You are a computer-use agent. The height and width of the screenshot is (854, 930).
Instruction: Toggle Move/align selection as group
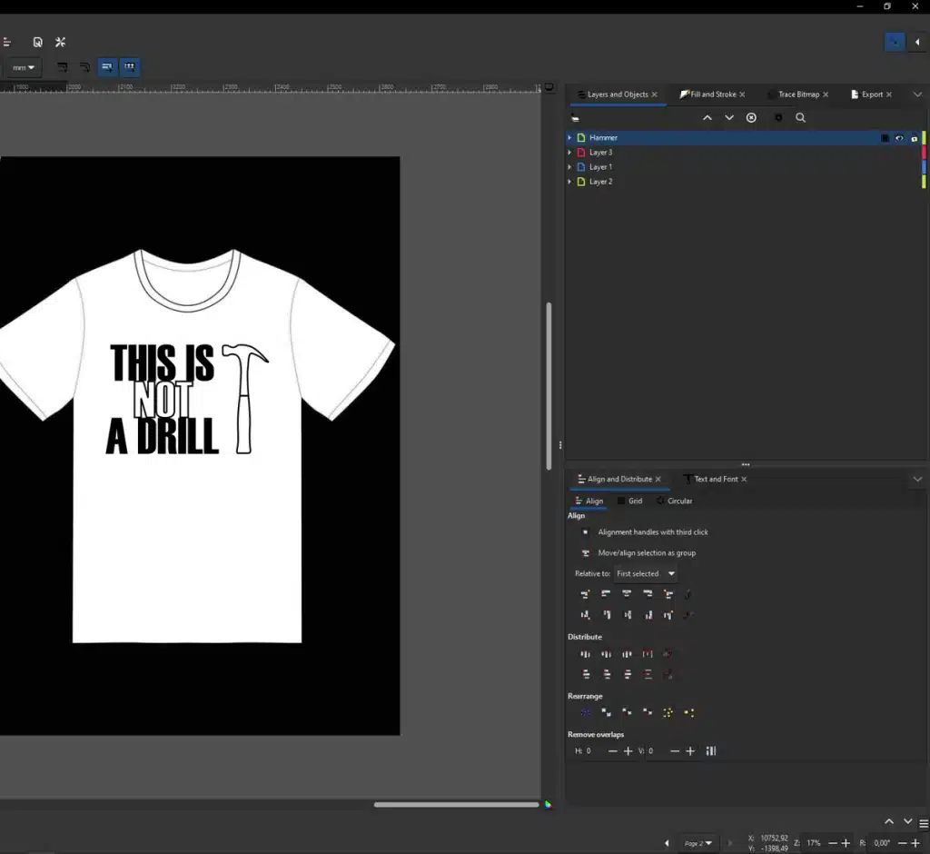pos(586,553)
